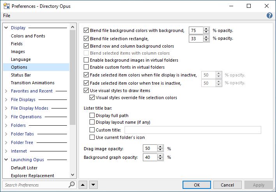Collapse the Display category

(x=6, y=28)
